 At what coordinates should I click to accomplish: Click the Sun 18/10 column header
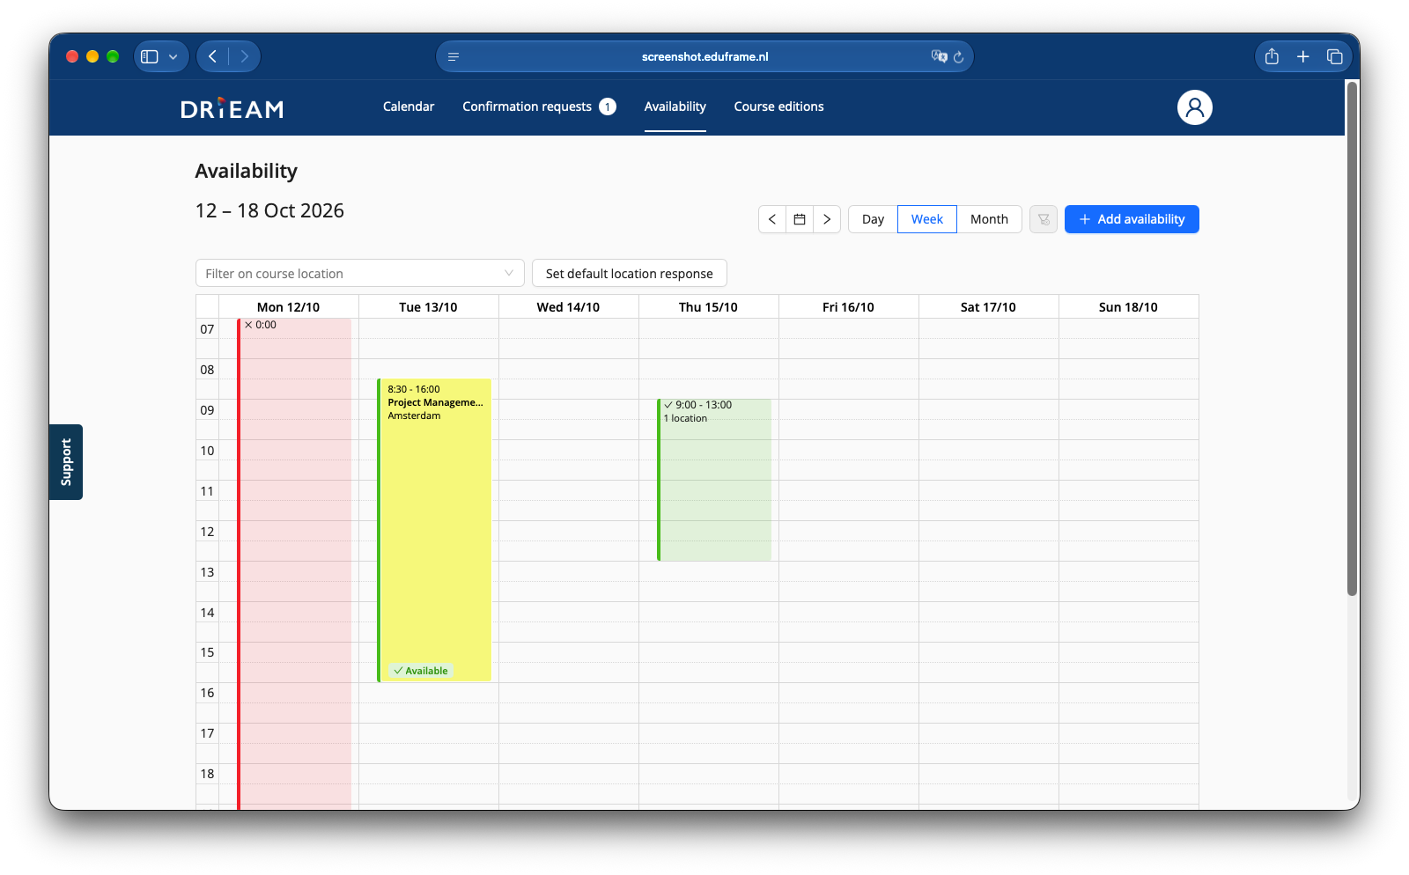1128,307
